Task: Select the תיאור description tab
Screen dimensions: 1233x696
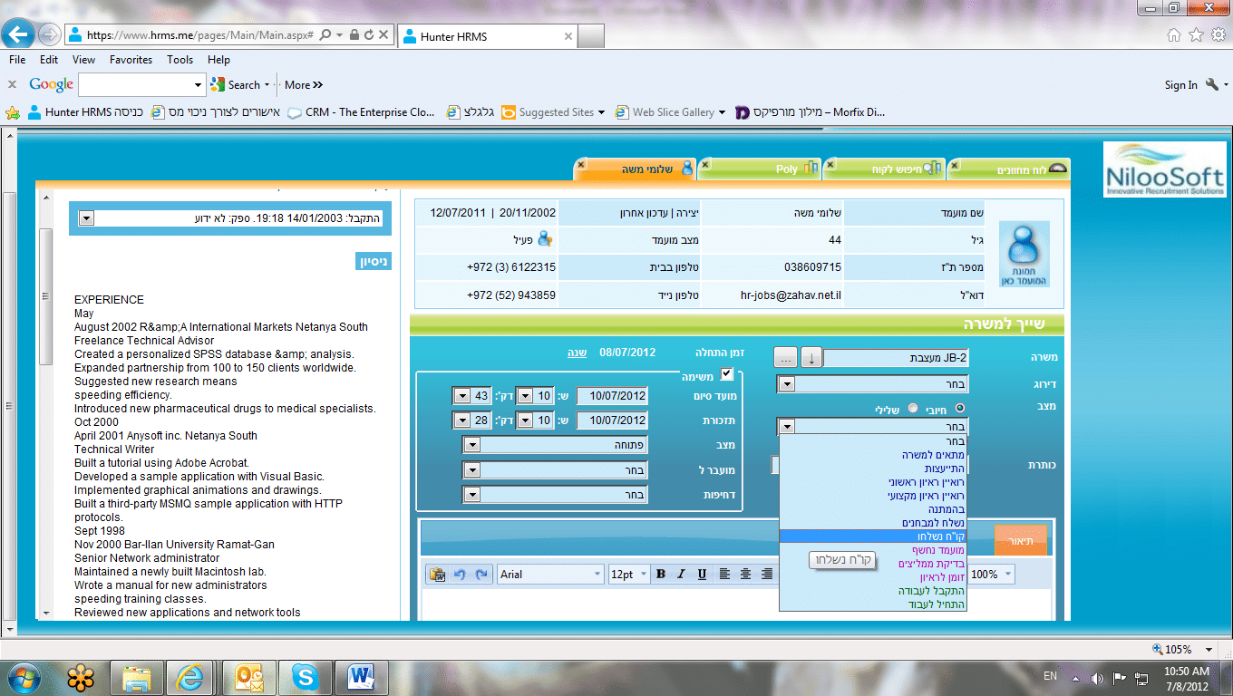Action: (x=1021, y=540)
